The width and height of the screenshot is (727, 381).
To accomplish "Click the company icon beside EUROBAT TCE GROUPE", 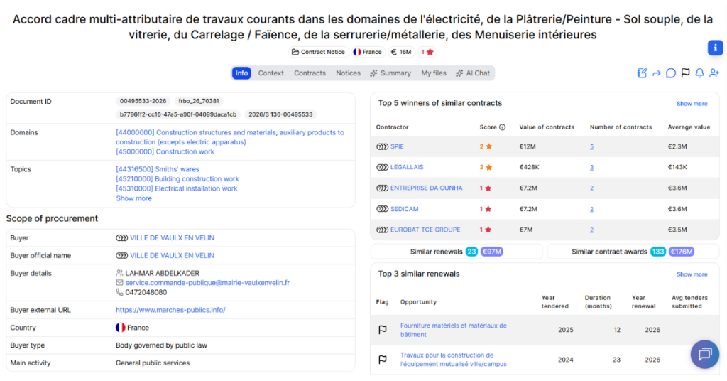I will (x=382, y=230).
